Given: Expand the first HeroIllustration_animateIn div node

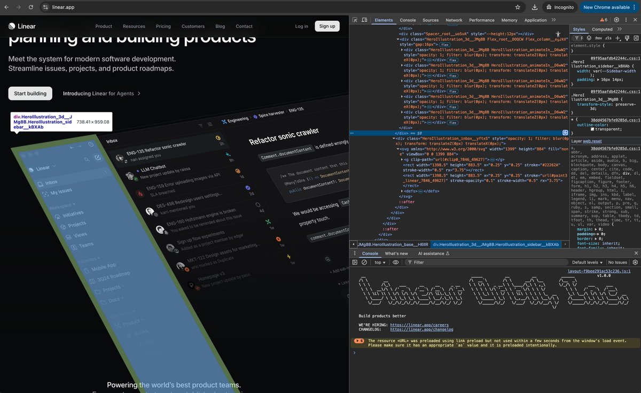Looking at the screenshot, I should 403,50.
